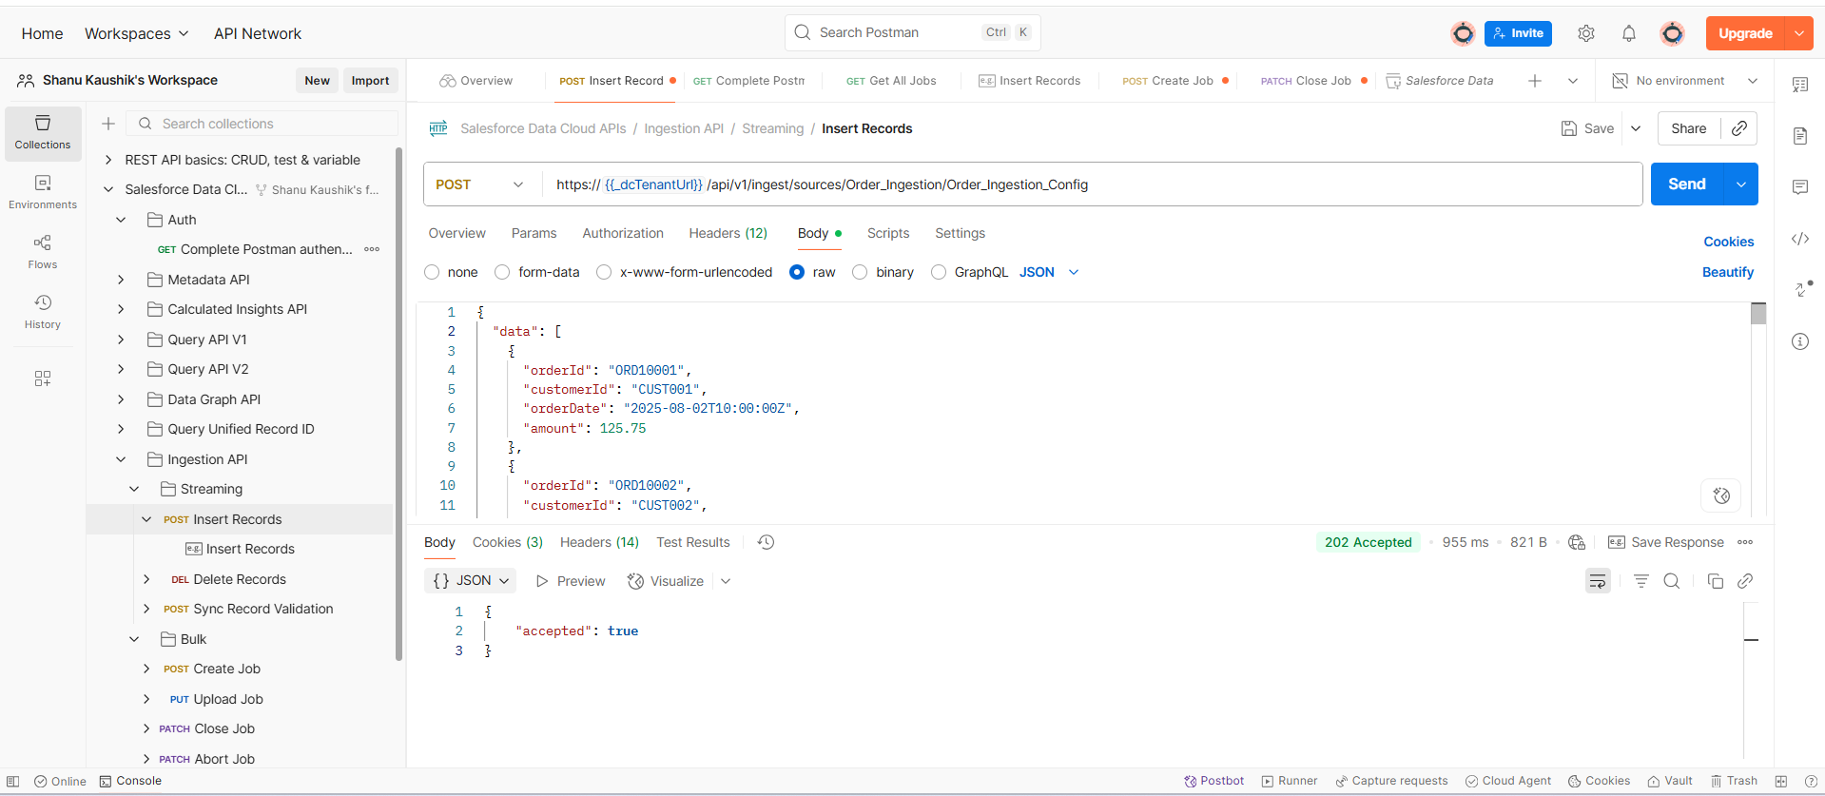Click the blue Send button
1825x796 pixels.
point(1686,184)
